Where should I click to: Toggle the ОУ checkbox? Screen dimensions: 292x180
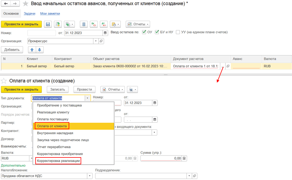click(x=144, y=32)
